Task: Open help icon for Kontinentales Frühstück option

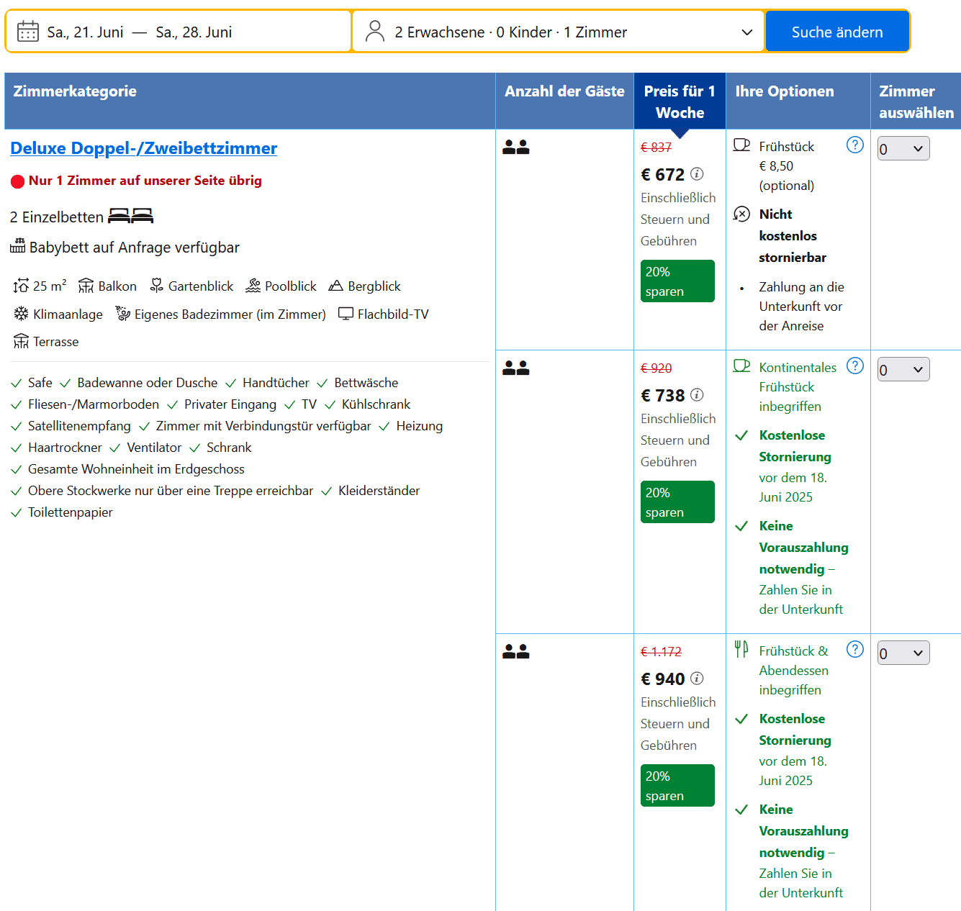Action: click(854, 366)
